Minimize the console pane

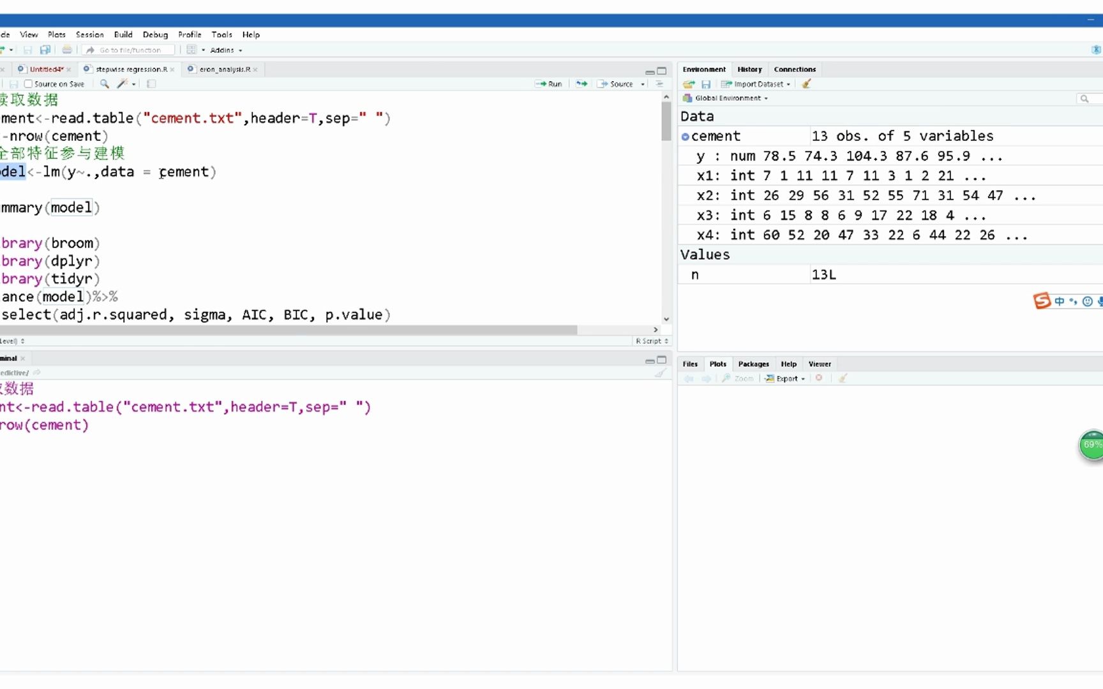point(650,361)
